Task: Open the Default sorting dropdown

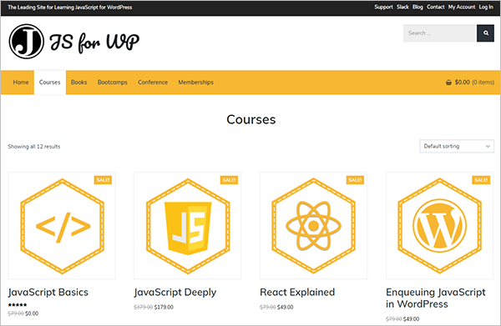Action: 457,146
